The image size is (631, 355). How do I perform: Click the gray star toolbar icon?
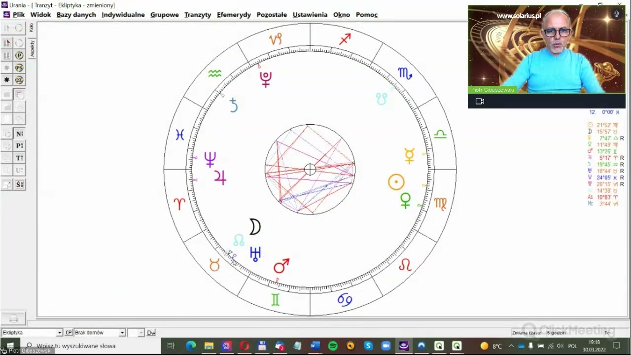pos(7,68)
